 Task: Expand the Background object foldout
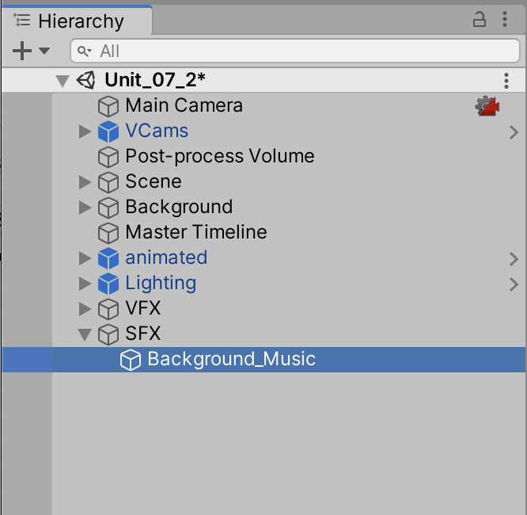coord(85,207)
